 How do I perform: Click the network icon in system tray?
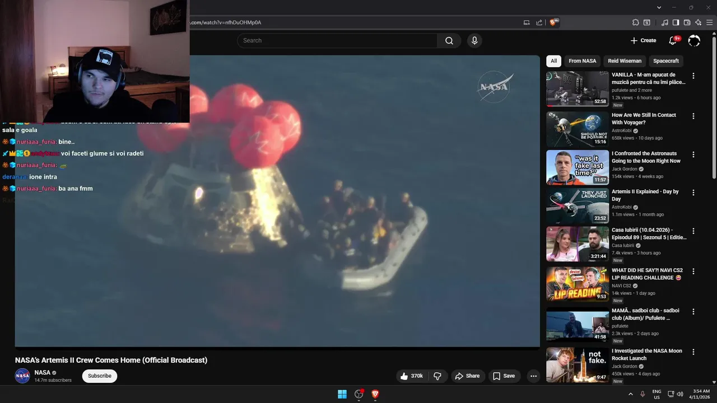tap(671, 394)
